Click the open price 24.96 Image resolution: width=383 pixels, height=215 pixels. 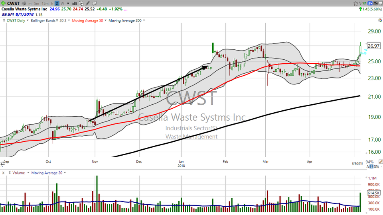(55, 9)
